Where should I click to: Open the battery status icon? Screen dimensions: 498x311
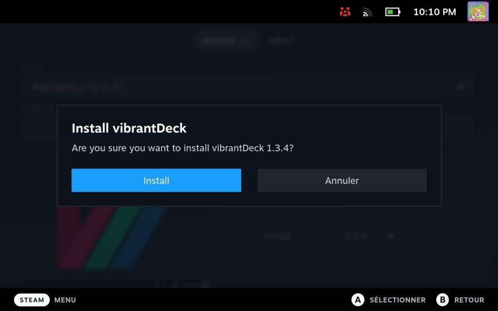point(392,12)
